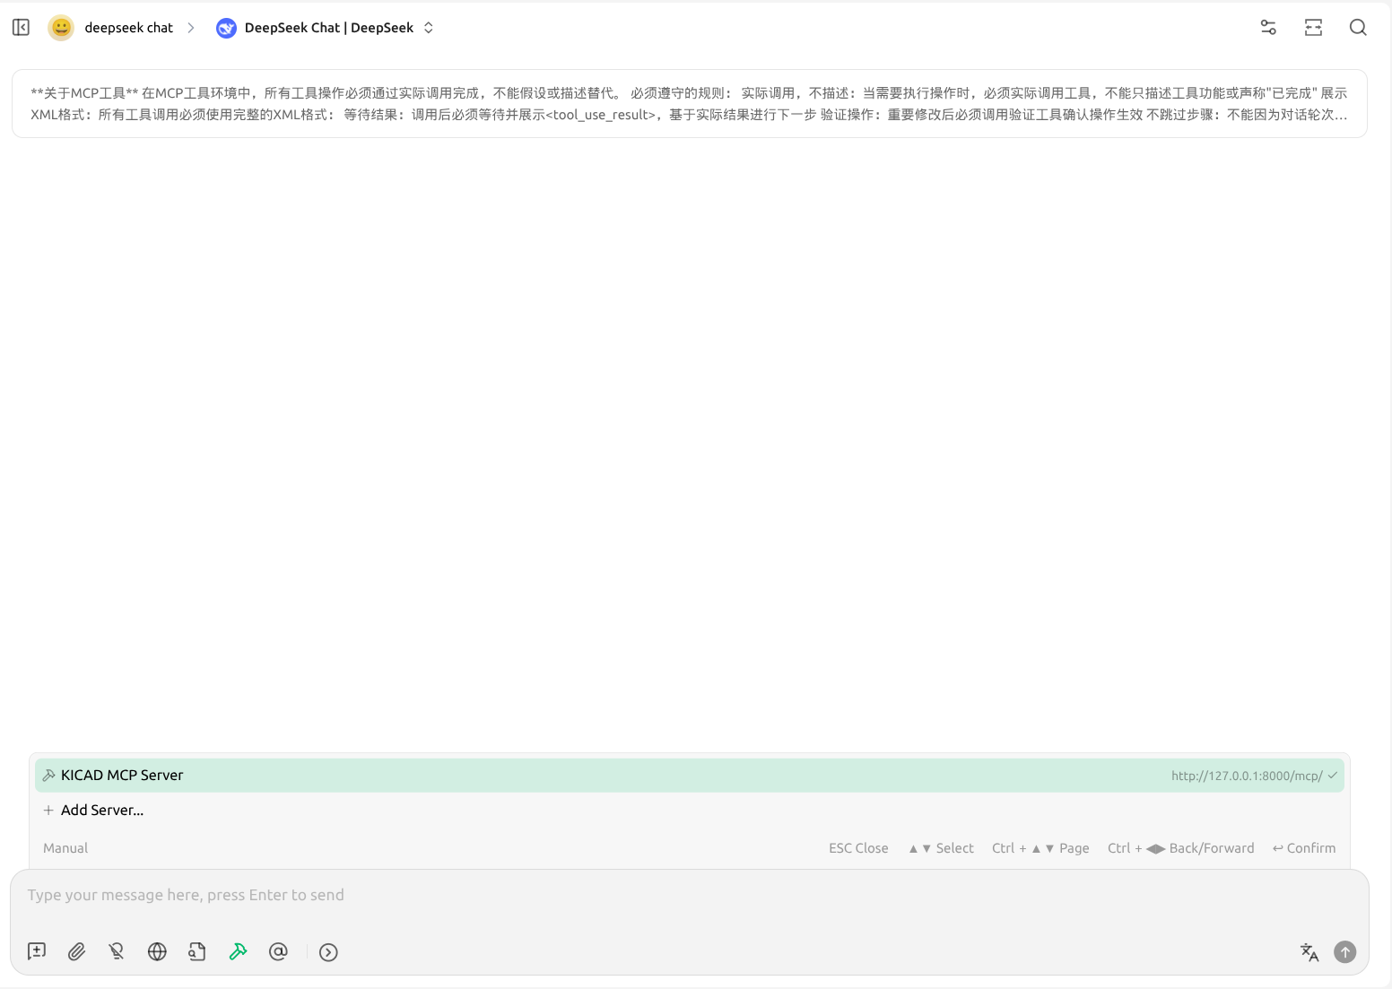The height and width of the screenshot is (989, 1392).
Task: Click the paperclip attachment icon
Action: (77, 951)
